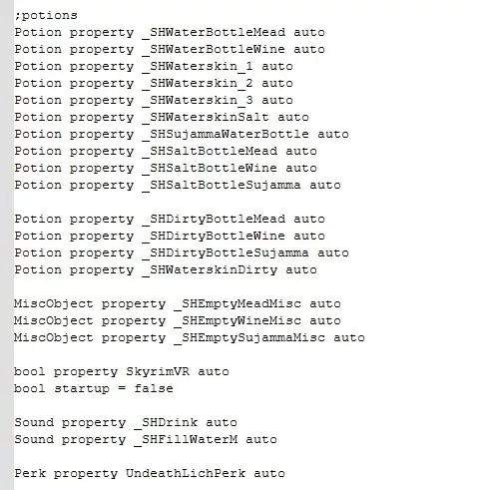Click the ;potions comment line
The width and height of the screenshot is (478, 490).
click(x=46, y=16)
